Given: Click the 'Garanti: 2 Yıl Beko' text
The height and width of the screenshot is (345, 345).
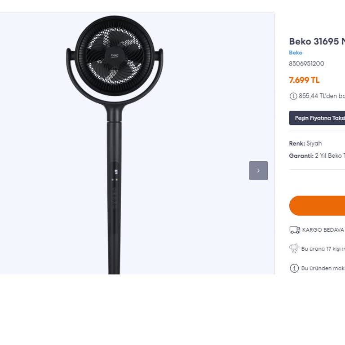Looking at the screenshot, I should coord(317,156).
